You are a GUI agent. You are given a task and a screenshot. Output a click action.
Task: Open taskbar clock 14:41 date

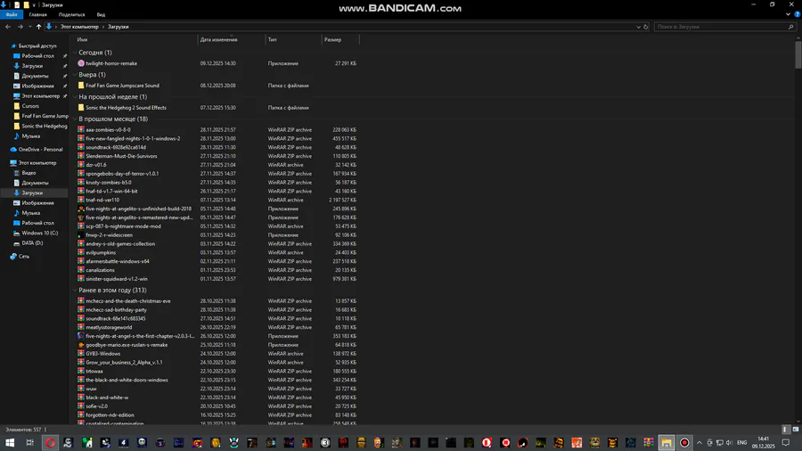763,443
